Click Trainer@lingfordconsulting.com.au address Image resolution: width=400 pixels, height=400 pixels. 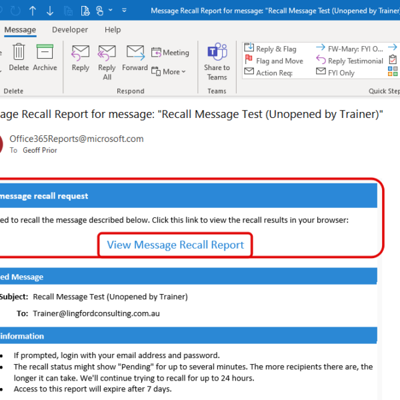pos(96,313)
